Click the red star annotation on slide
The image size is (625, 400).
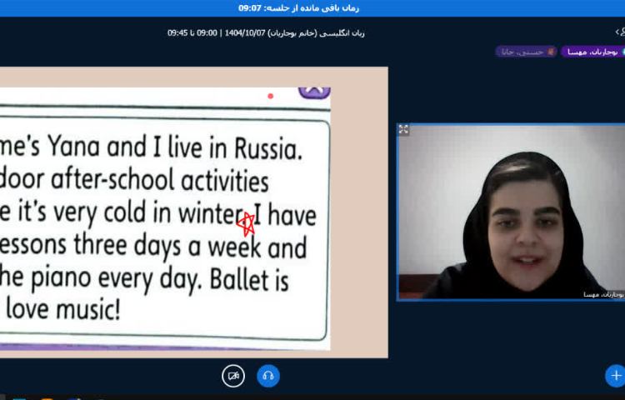(x=245, y=222)
